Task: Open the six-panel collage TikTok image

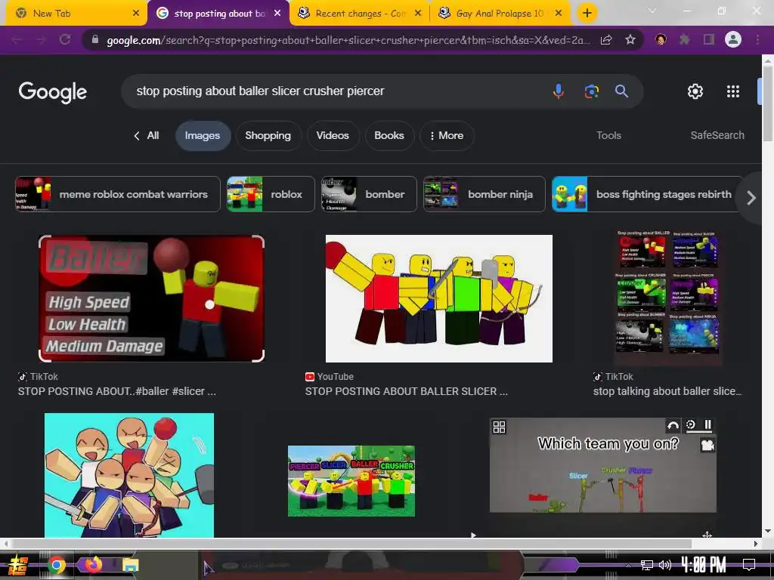Action: [667, 298]
